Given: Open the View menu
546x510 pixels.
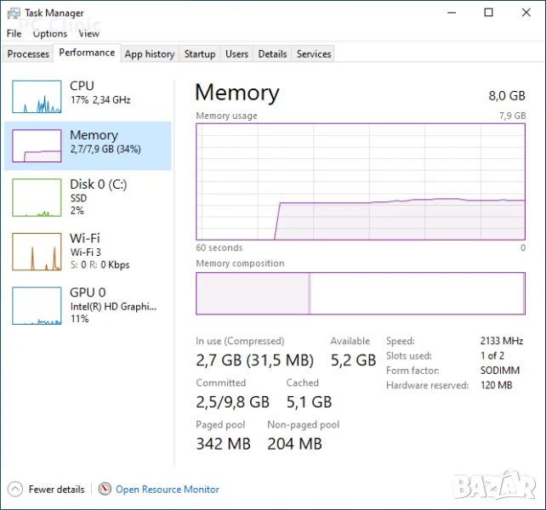Looking at the screenshot, I should click(88, 34).
